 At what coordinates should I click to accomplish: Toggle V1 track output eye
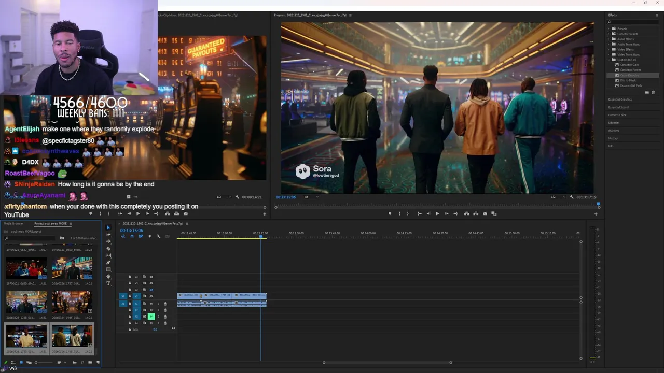(151, 296)
